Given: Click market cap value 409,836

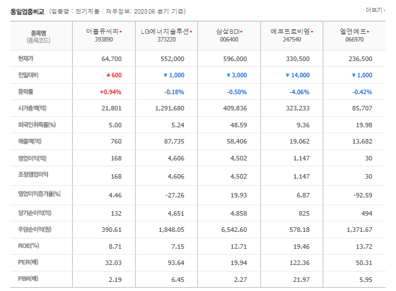Looking at the screenshot, I should (x=235, y=108).
